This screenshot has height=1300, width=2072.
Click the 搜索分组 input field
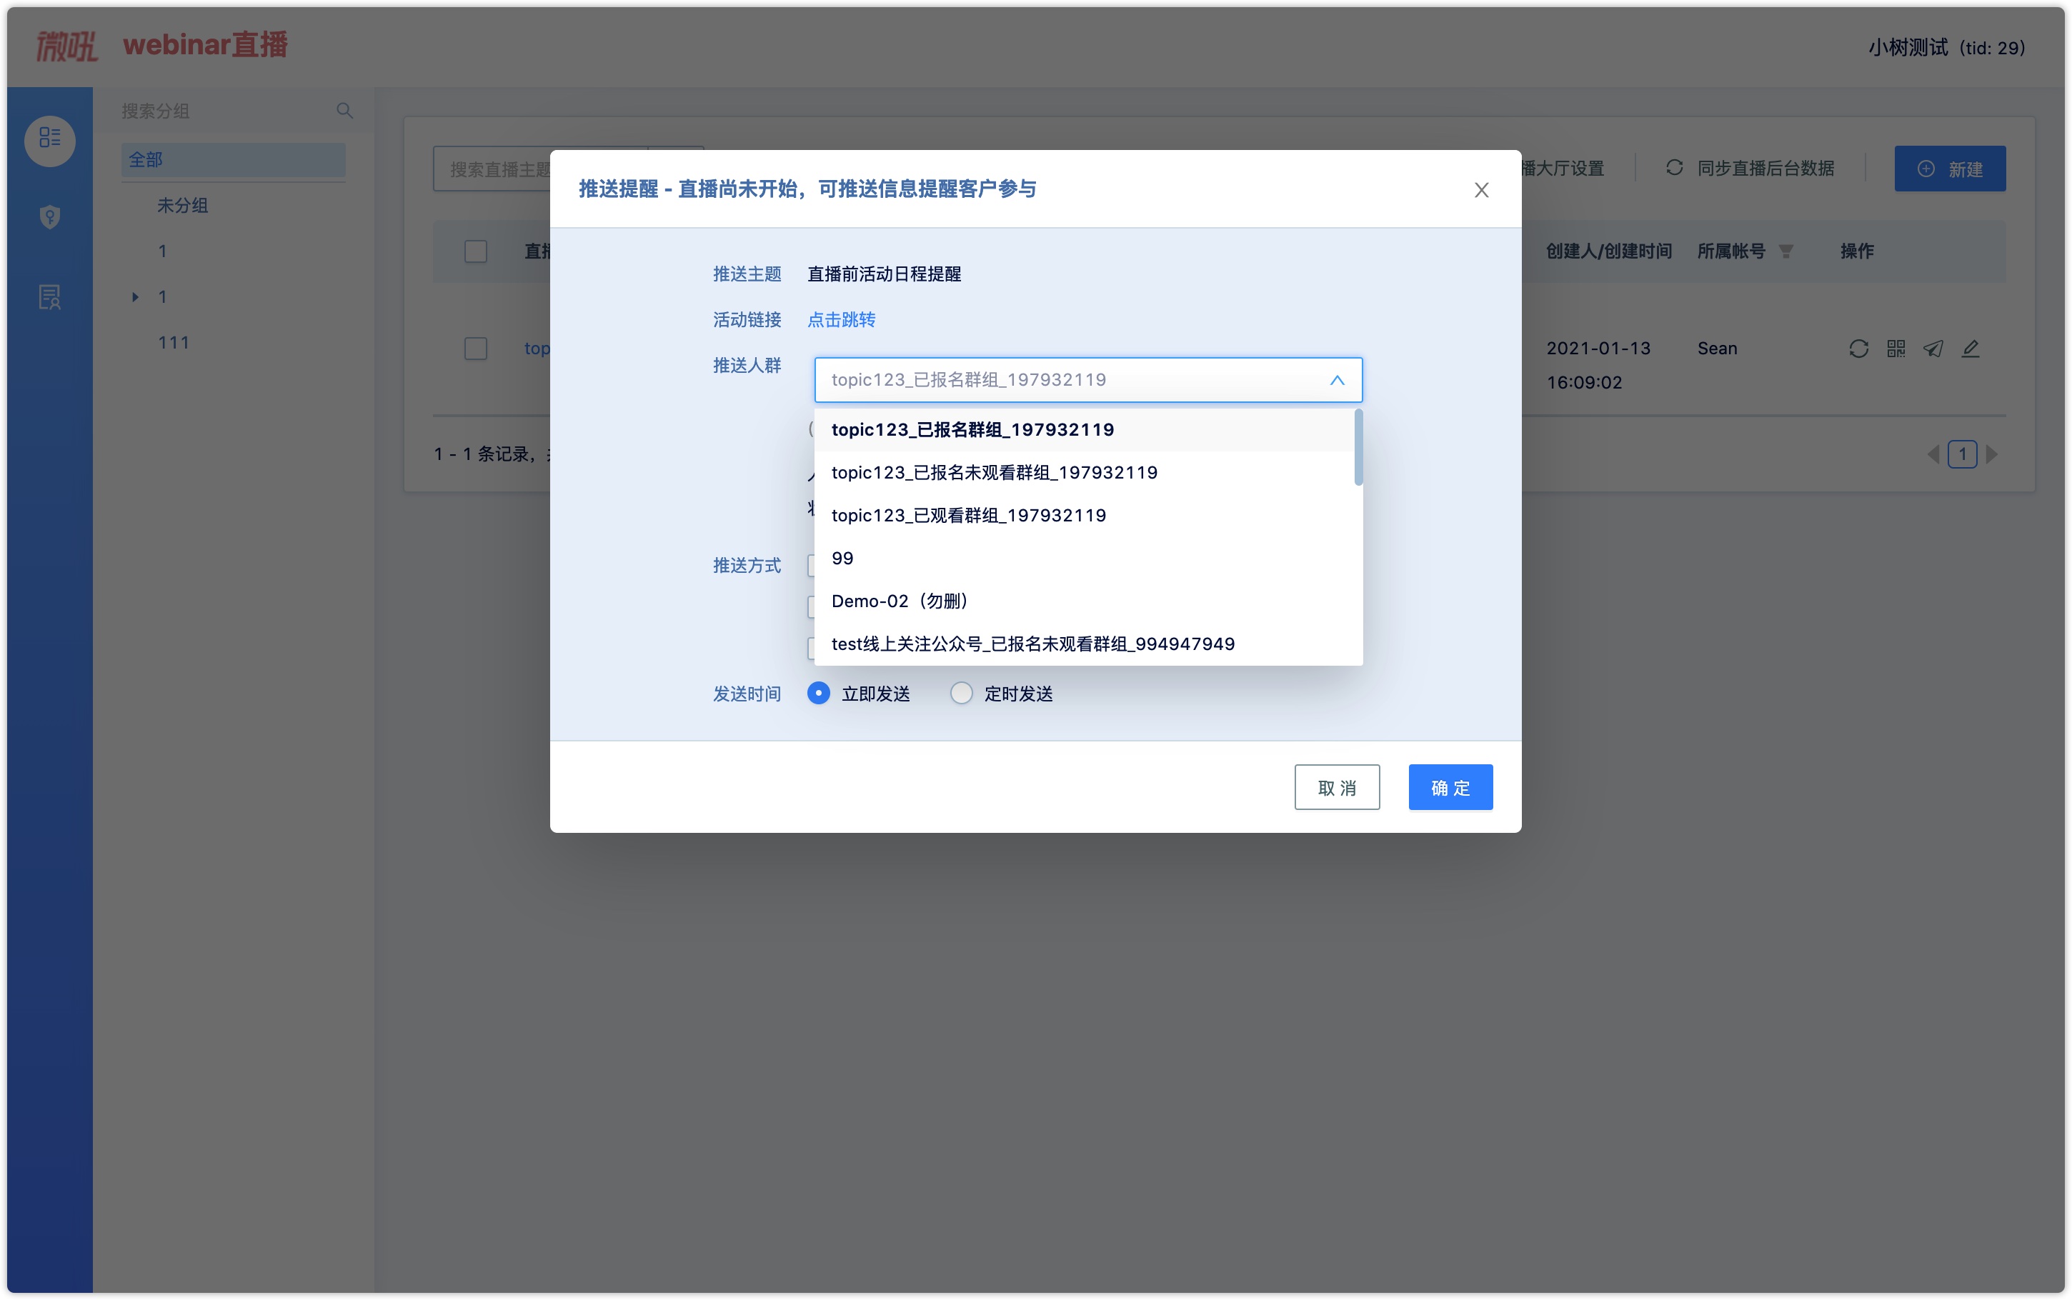tap(224, 111)
